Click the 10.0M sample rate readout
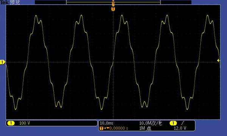 pyautogui.click(x=151, y=123)
